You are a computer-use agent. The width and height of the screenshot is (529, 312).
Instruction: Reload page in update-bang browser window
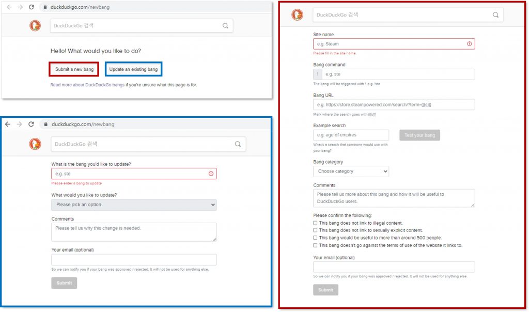pyautogui.click(x=31, y=124)
